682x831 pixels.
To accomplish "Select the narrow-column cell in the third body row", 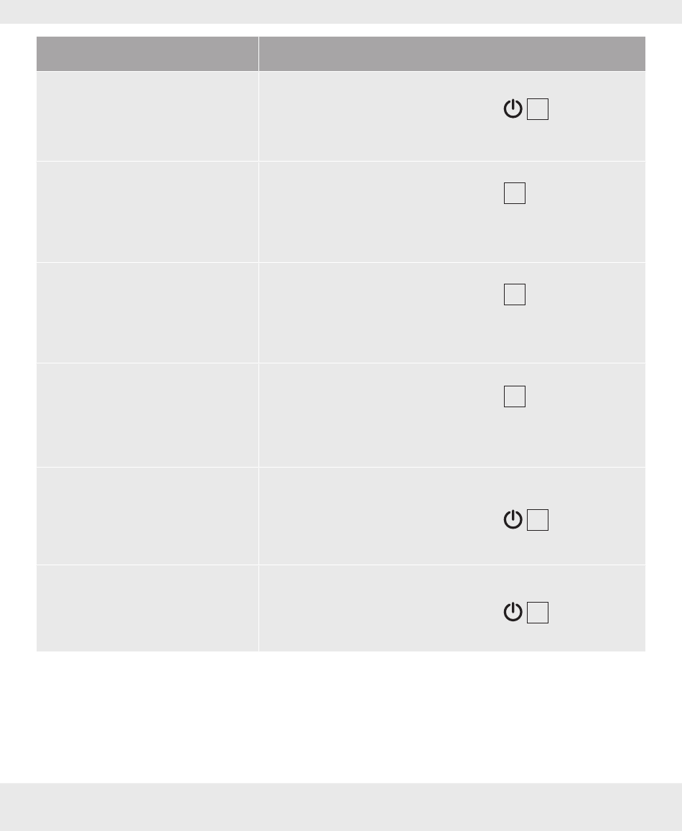I will pos(147,312).
